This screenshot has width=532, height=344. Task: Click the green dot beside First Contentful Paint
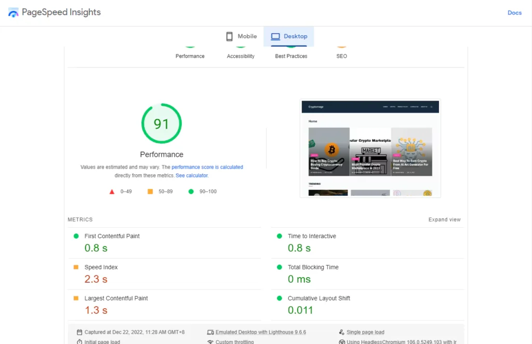(x=76, y=236)
